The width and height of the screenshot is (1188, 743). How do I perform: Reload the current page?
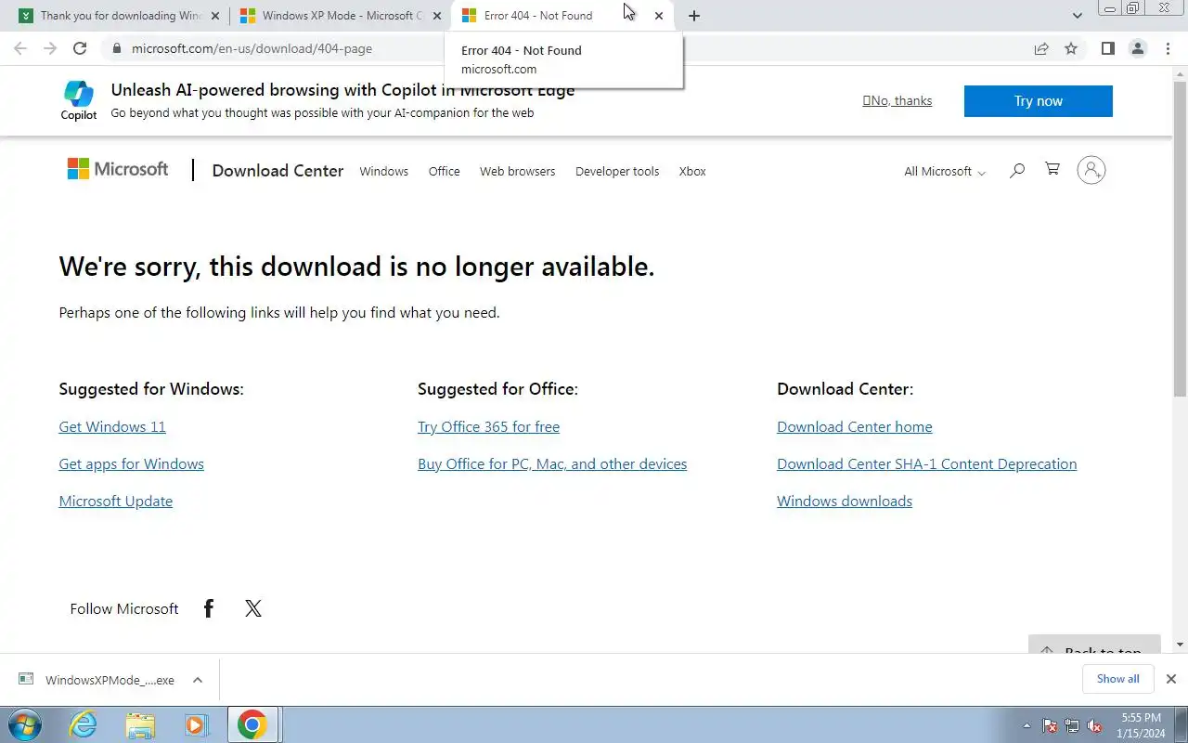point(80,48)
